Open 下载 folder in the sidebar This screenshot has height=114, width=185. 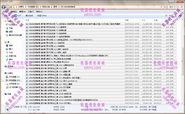pos(9,28)
